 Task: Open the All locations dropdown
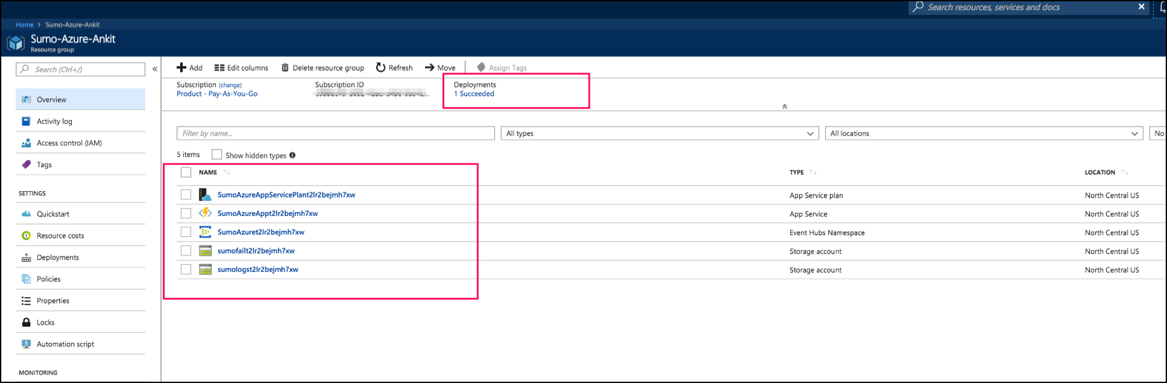[983, 133]
